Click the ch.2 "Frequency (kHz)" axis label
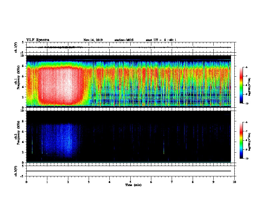The image size is (264, 204). (18, 133)
